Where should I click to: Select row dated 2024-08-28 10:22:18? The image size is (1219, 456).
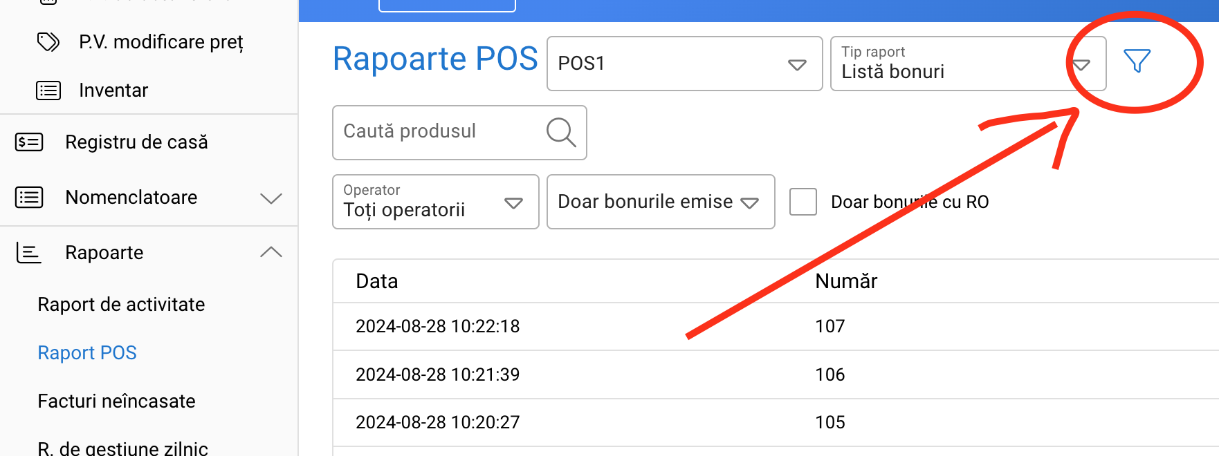click(x=776, y=326)
